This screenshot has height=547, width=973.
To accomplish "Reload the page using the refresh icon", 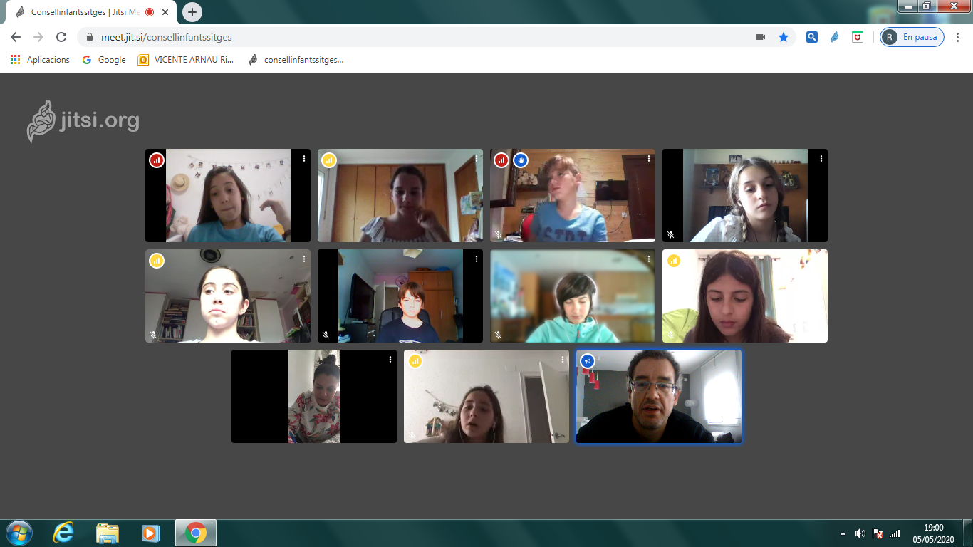I will click(61, 37).
